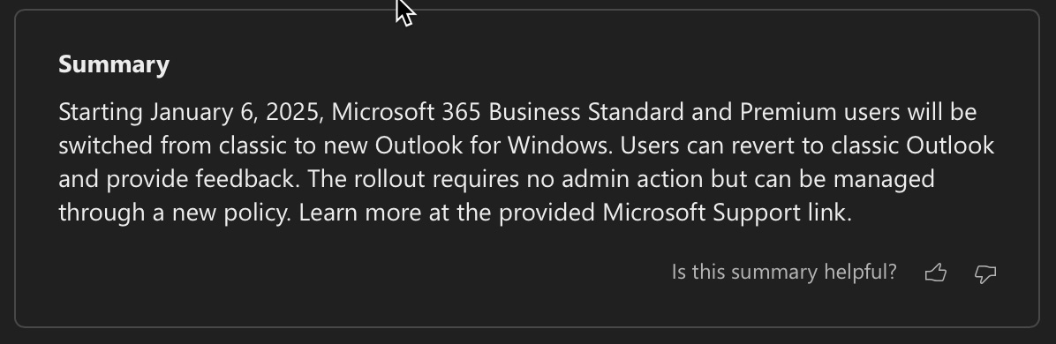Rate the summary unhelpful with thumbs down

coord(985,273)
